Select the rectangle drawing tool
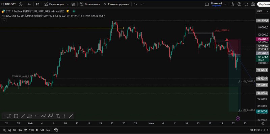Screen dimensions: 270x134 (16, 116)
